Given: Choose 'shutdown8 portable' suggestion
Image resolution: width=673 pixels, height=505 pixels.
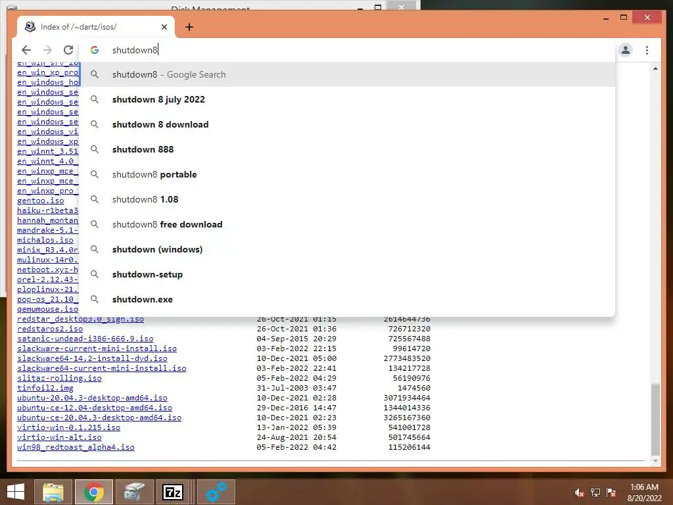Looking at the screenshot, I should 347,174.
